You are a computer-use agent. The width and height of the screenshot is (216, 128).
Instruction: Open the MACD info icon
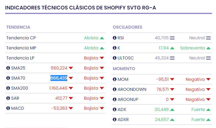point(8,108)
